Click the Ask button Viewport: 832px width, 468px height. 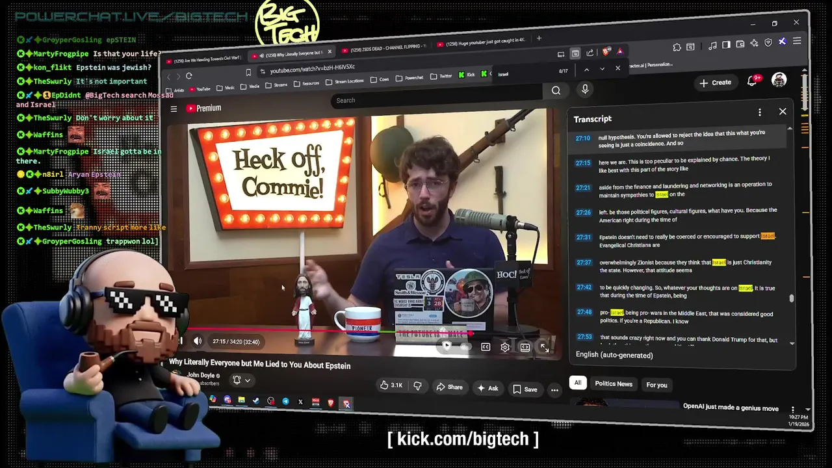tap(487, 388)
